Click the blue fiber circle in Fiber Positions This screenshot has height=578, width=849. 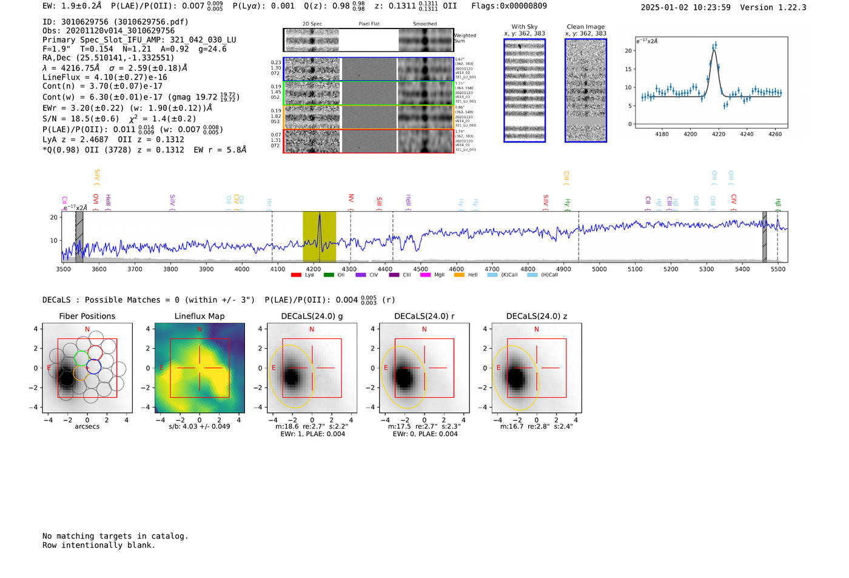[93, 366]
